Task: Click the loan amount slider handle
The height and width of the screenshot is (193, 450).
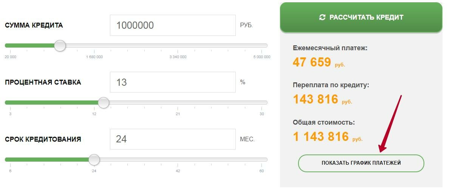Action: 60,46
